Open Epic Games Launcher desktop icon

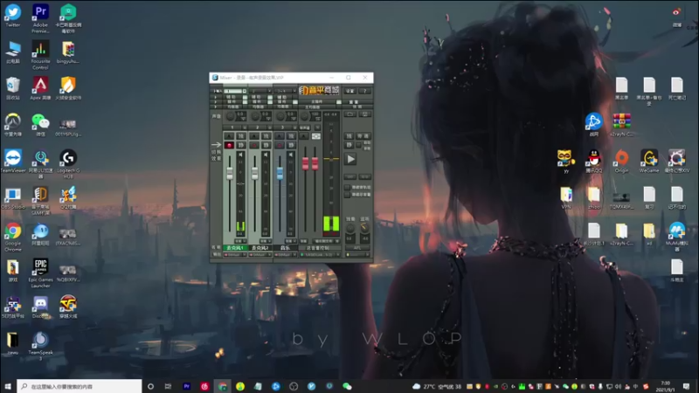click(x=40, y=273)
